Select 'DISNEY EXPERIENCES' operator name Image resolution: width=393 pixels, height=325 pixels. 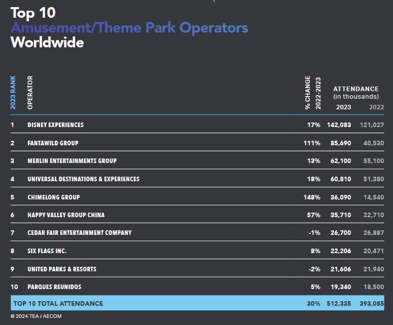click(x=56, y=125)
